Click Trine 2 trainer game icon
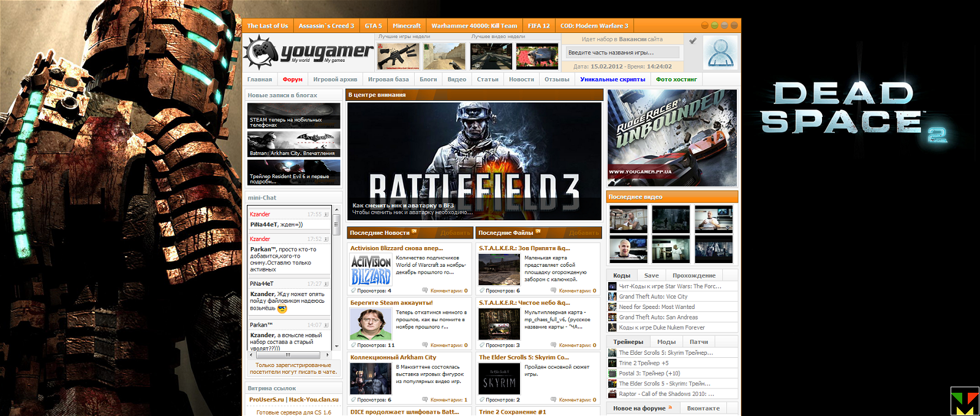 point(612,363)
